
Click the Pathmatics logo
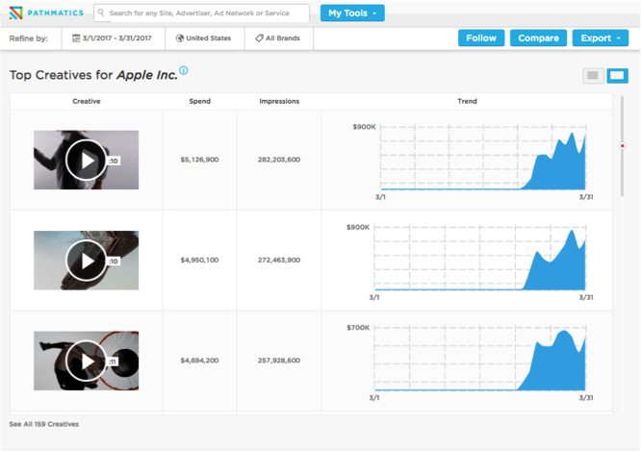pyautogui.click(x=46, y=13)
